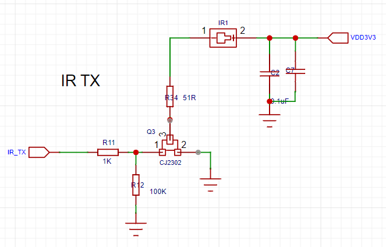Image resolution: width=386 pixels, height=247 pixels.
Task: Click the C7 capacitor symbol
Action: [x=295, y=72]
